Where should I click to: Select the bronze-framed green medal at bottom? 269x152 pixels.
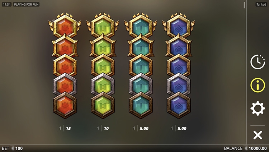(x=103, y=105)
